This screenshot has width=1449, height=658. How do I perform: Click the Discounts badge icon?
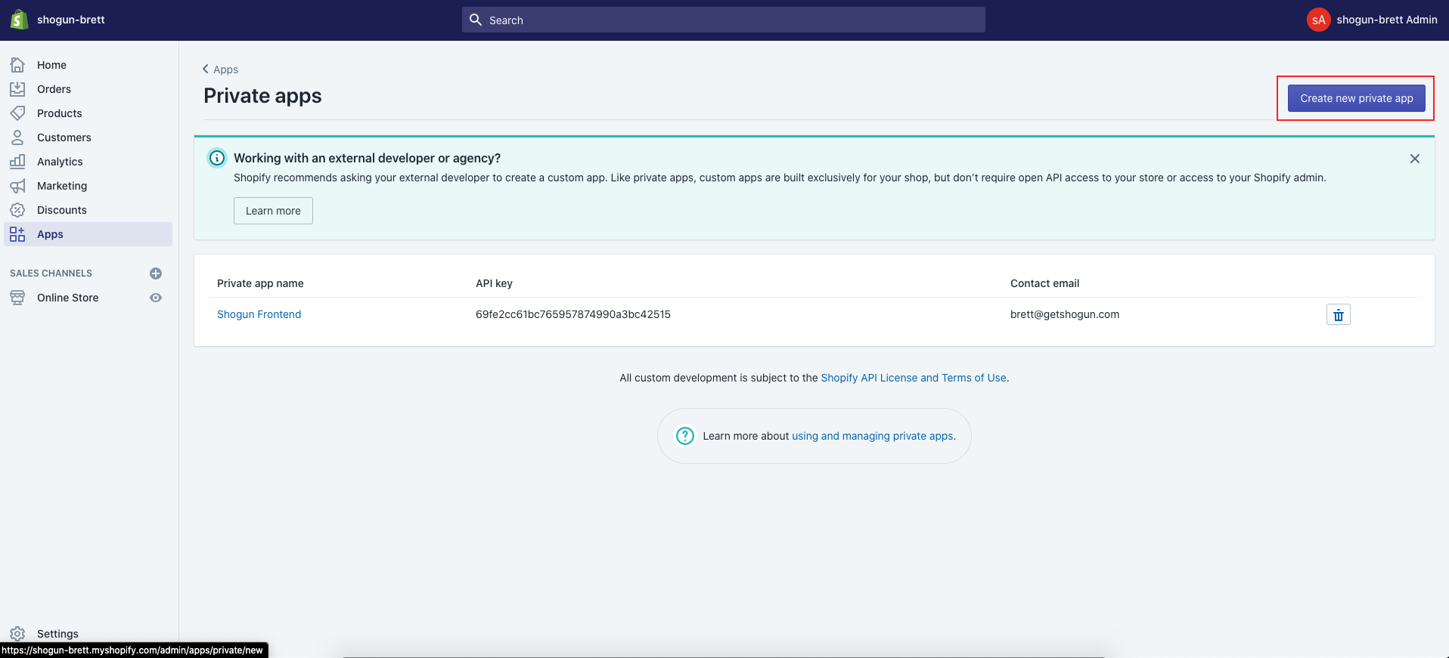pos(17,210)
